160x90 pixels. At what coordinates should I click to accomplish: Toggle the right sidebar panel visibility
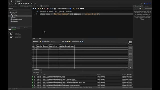click(x=149, y=3)
